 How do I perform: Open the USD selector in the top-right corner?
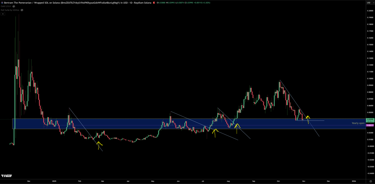pos(369,2)
